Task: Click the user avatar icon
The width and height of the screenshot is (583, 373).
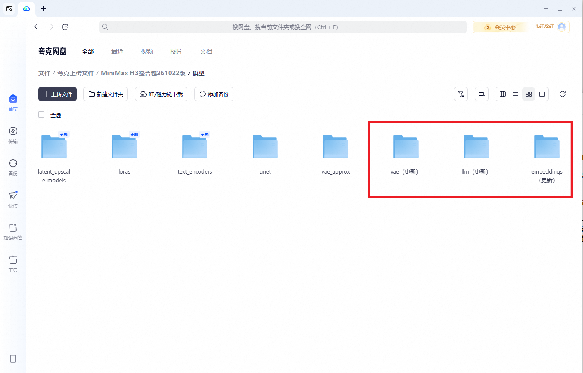Action: point(562,27)
